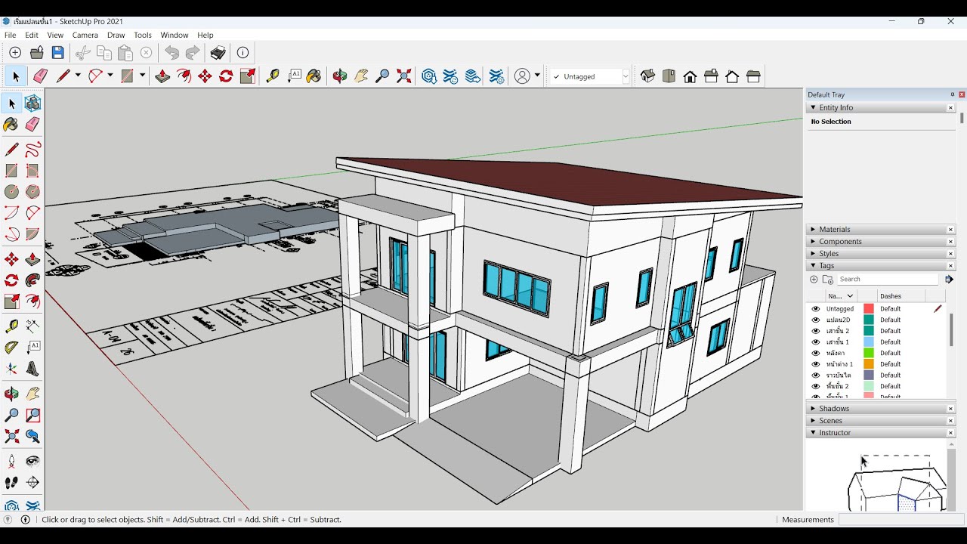Open a file with the folder icon
Screen dimensions: 967x544
click(x=36, y=53)
